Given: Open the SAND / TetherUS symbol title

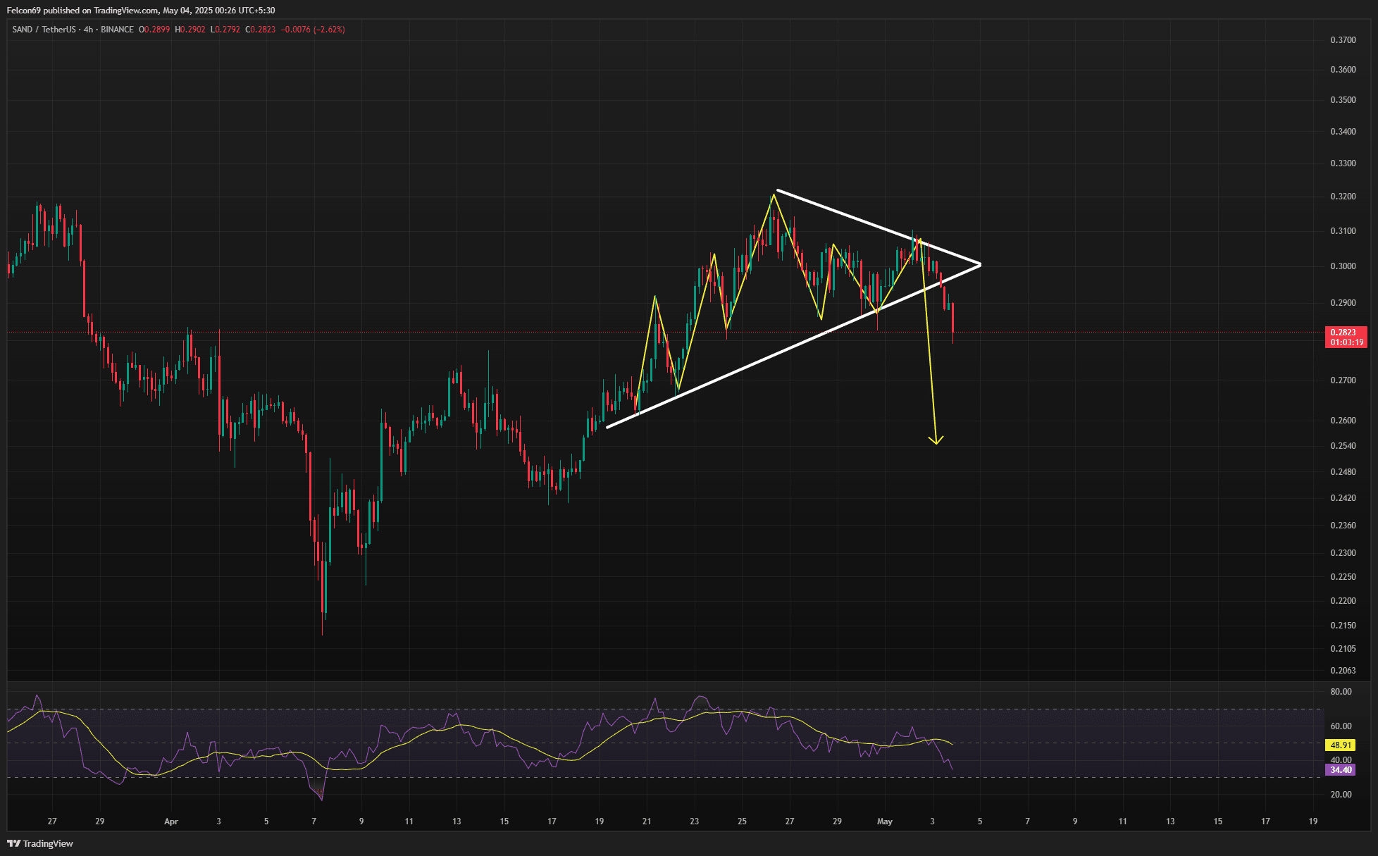Looking at the screenshot, I should point(44,30).
